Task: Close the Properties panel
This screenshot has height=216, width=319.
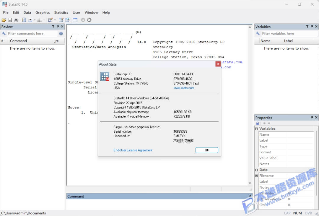Action: coord(316,118)
